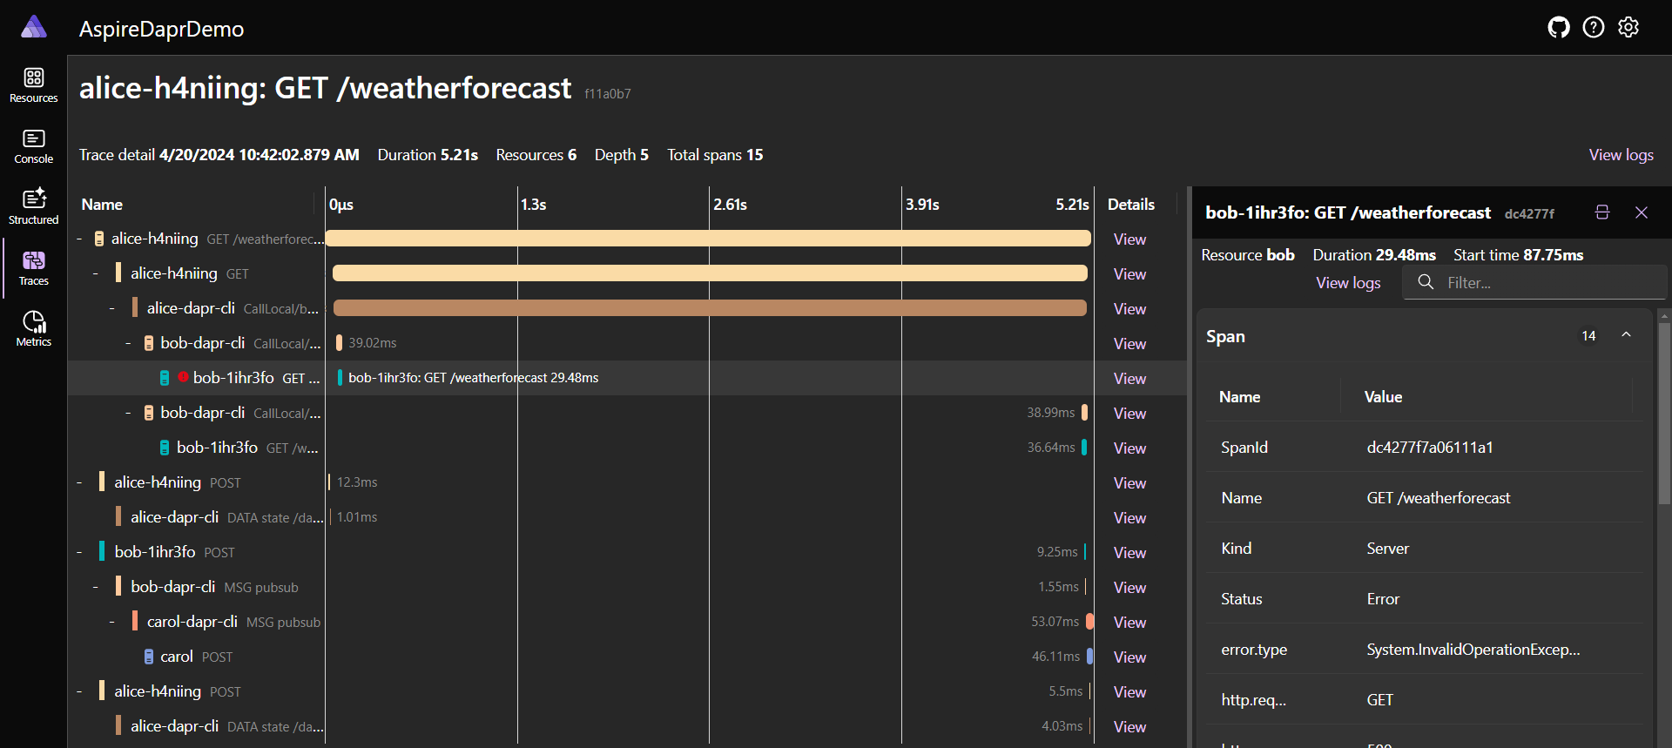The image size is (1672, 748).
Task: Click the alice-dapr-cli brown span bar
Action: (x=710, y=308)
